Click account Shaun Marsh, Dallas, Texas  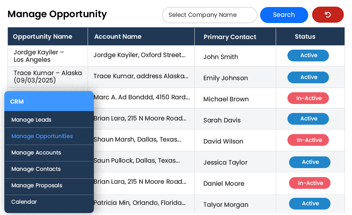(138, 140)
